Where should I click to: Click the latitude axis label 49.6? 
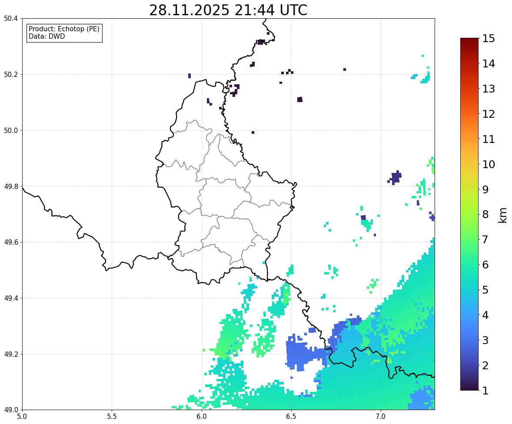click(x=11, y=242)
